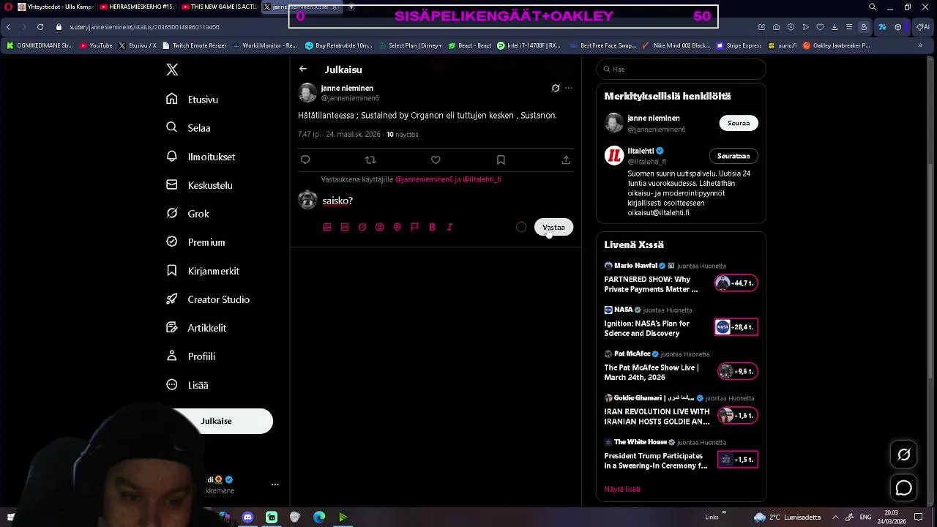Viewport: 937px width, 527px height.
Task: Open The Pat McAfee Show Live
Action: 681,367
